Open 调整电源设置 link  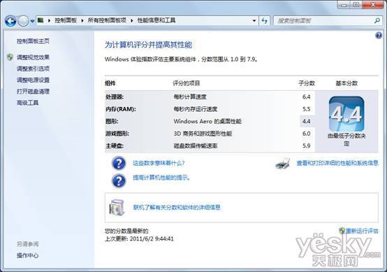point(33,80)
